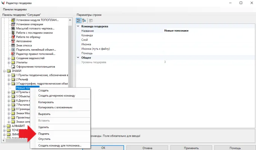Screen dimensions: 256x150
Task: Click the 'Подписать линейный объект' icon
Action: coord(13,50)
